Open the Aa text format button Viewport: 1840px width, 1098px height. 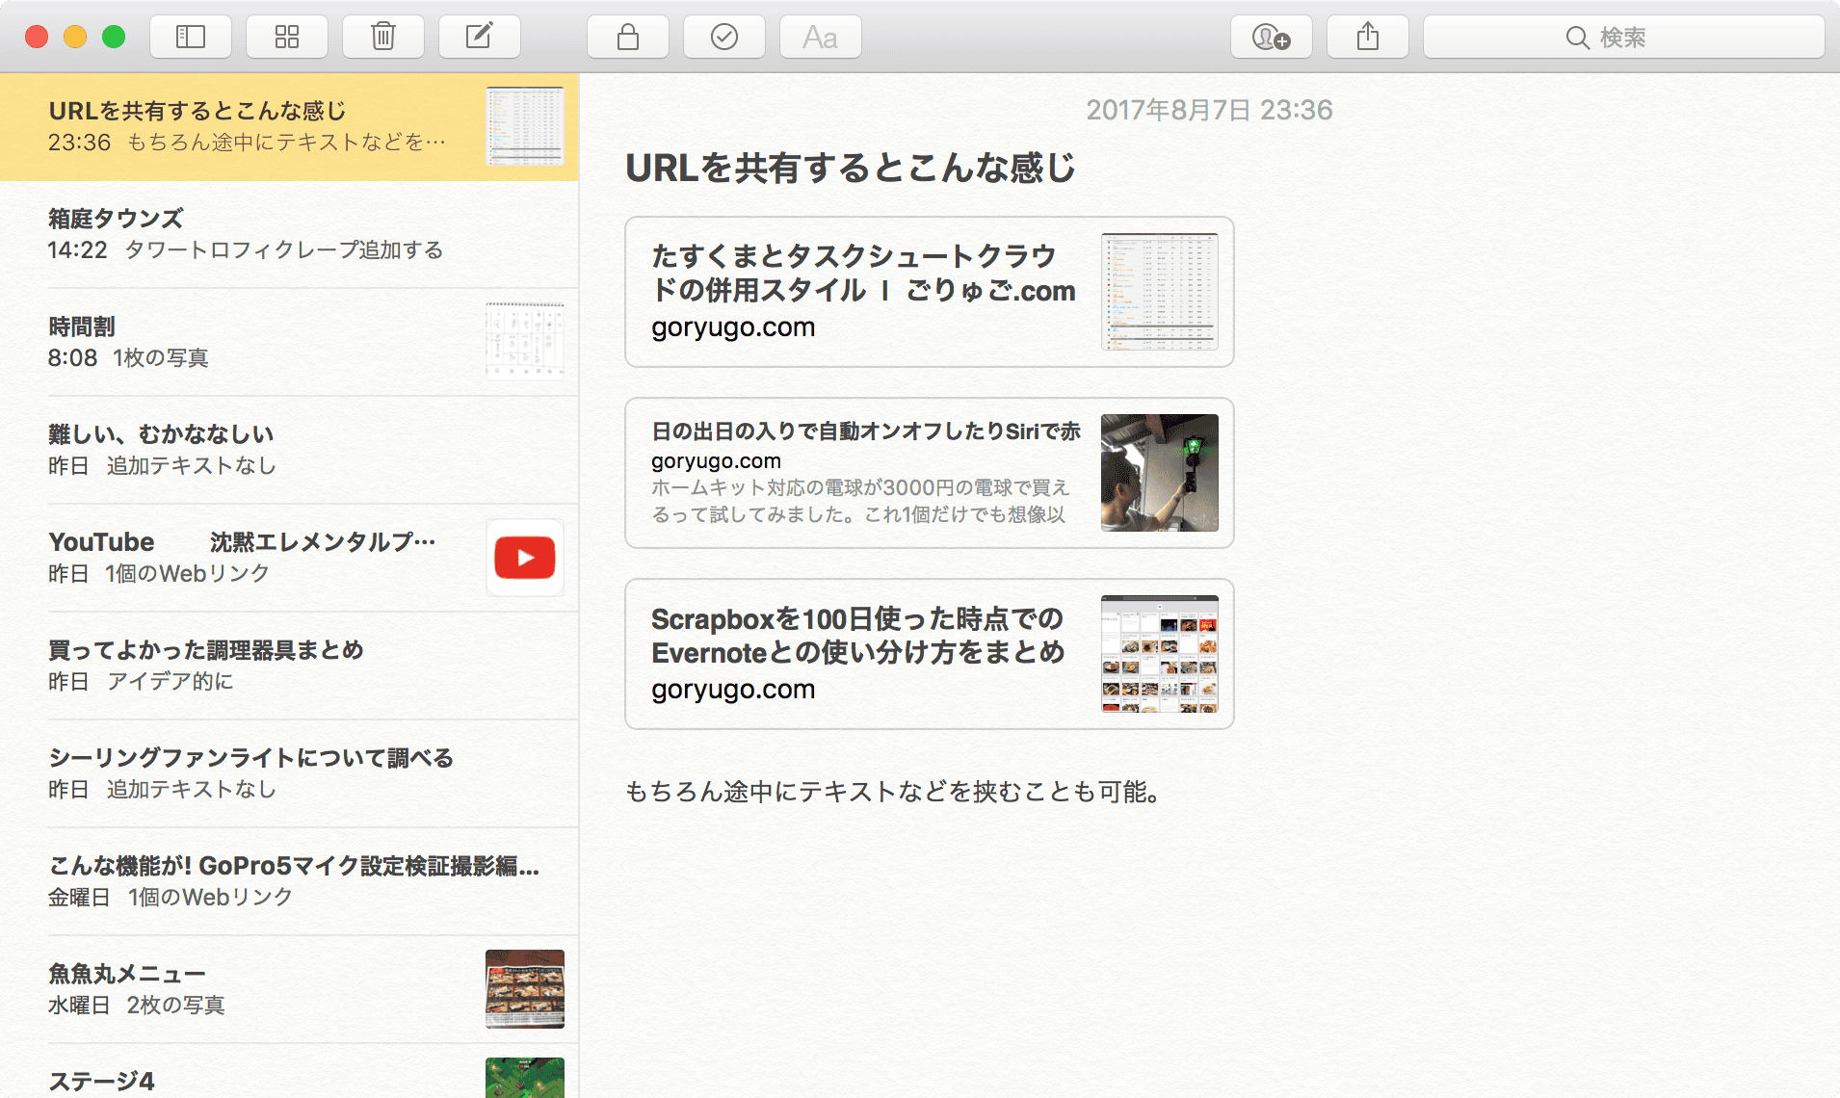tap(821, 38)
